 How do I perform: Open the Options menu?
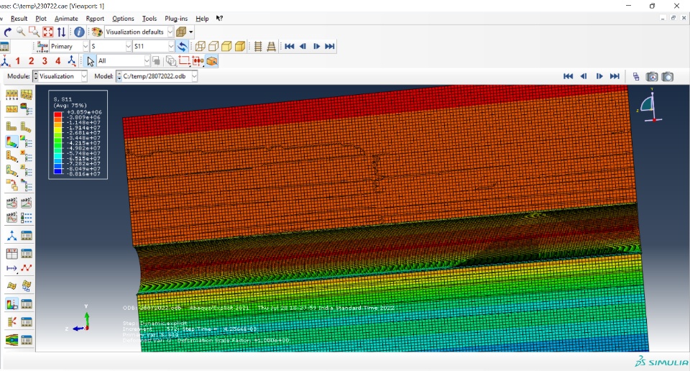coord(123,19)
